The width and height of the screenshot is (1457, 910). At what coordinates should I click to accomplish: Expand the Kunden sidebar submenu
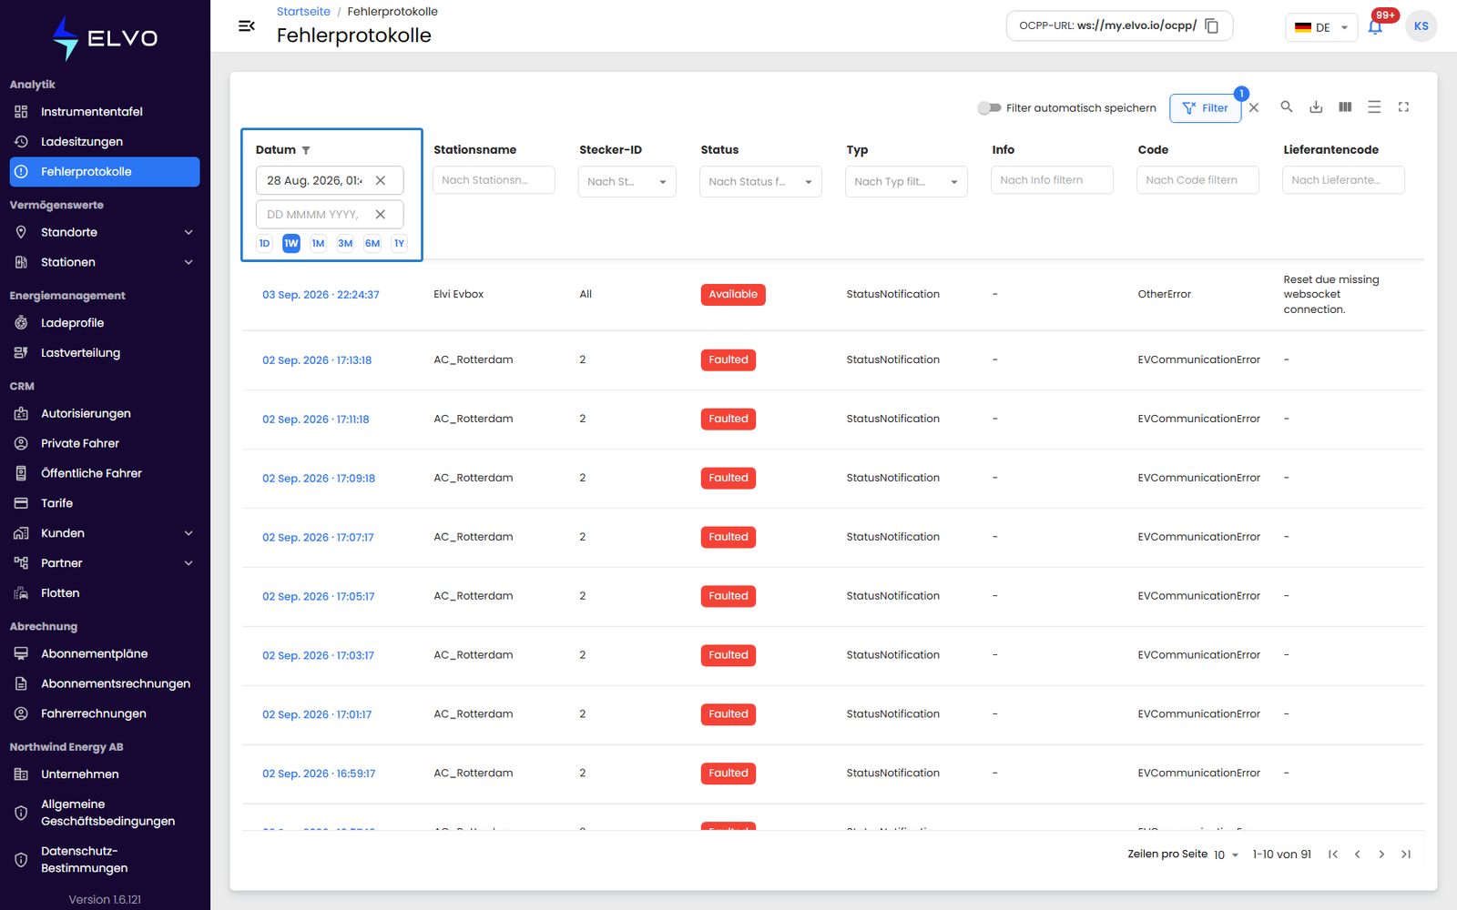[x=105, y=533]
